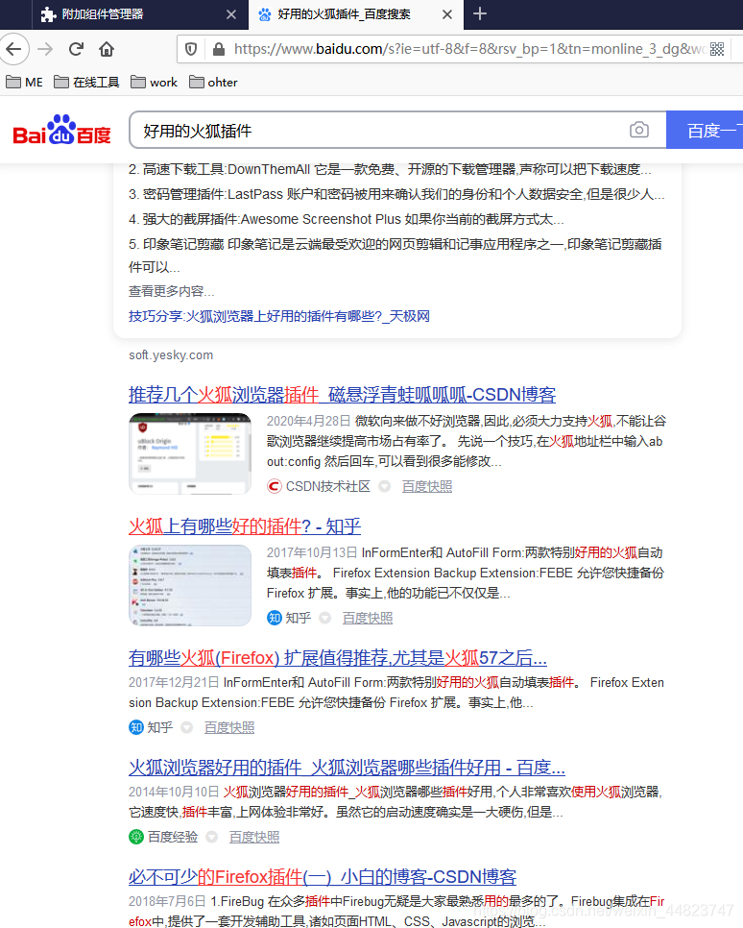
Task: Click the 百度一下 search button
Action: click(x=705, y=130)
